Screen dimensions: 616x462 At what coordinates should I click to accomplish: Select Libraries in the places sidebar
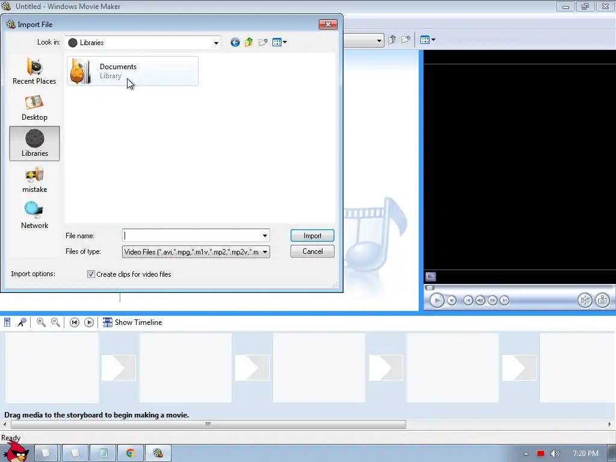pos(34,143)
